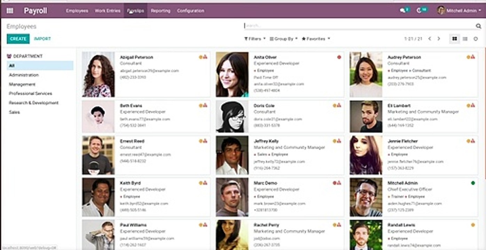Click Doris Cole's warning activity icon
Screen dimensions: 486x250
point(339,105)
